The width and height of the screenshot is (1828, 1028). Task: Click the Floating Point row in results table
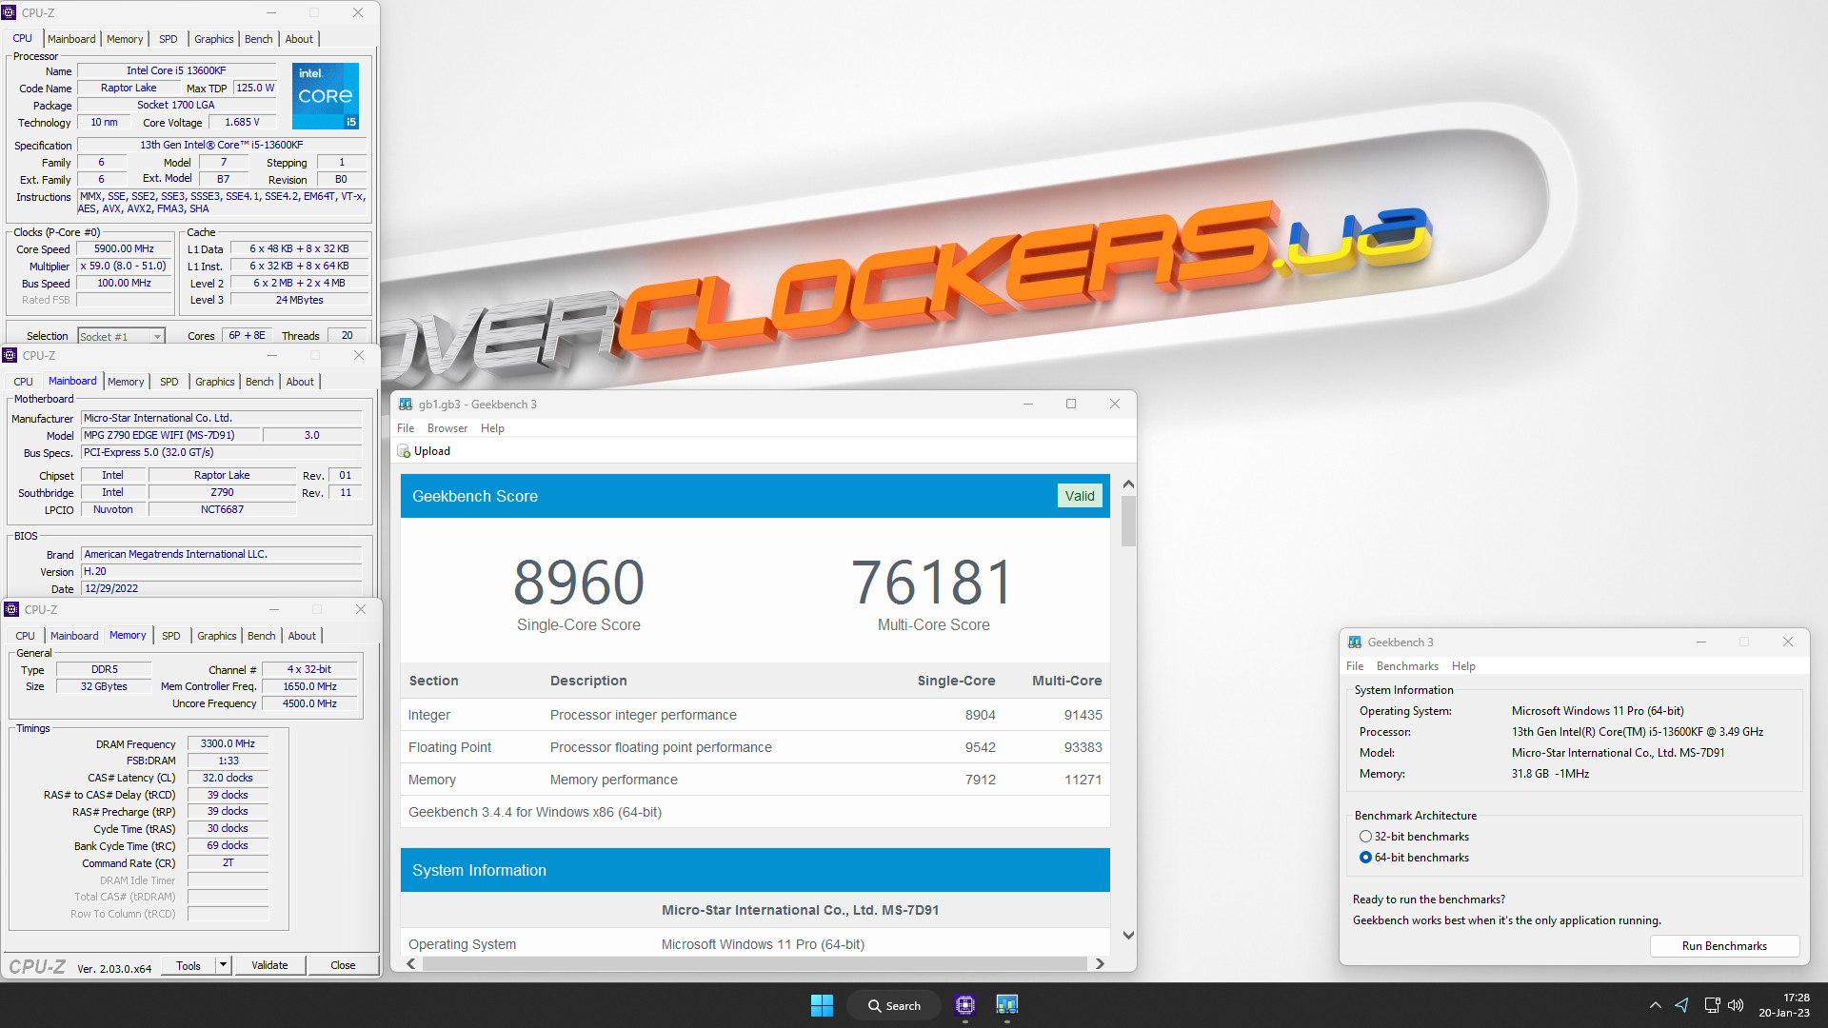pos(755,747)
